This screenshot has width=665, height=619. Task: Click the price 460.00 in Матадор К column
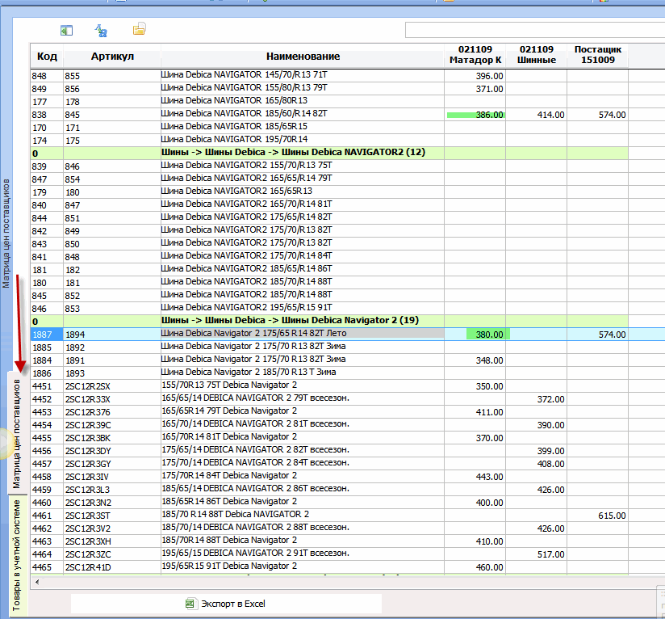coord(489,567)
